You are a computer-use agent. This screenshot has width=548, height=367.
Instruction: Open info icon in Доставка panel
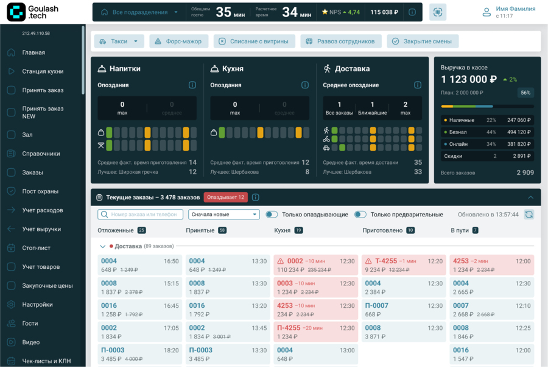click(418, 85)
